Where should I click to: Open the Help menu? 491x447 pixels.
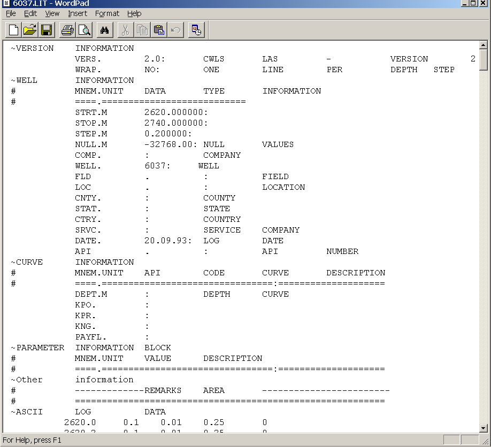point(134,13)
